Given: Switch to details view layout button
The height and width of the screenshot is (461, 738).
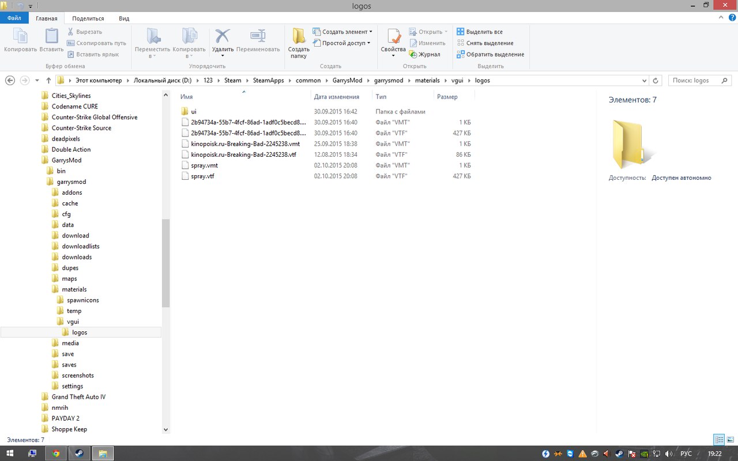Looking at the screenshot, I should [719, 440].
